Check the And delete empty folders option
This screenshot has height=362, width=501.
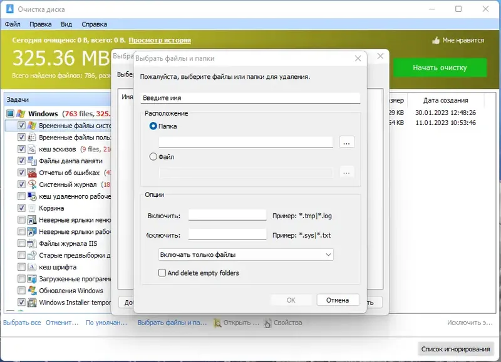click(x=162, y=273)
